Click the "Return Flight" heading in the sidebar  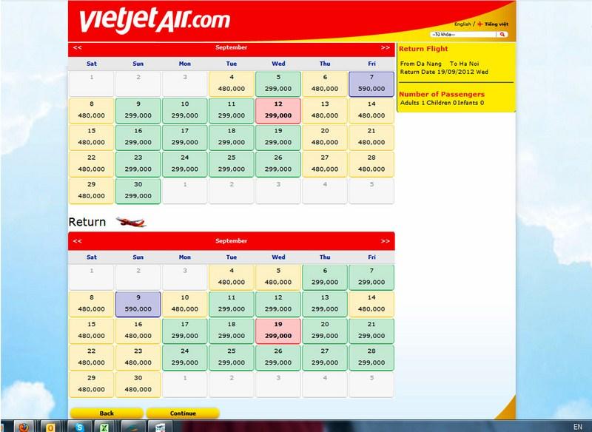tap(423, 49)
